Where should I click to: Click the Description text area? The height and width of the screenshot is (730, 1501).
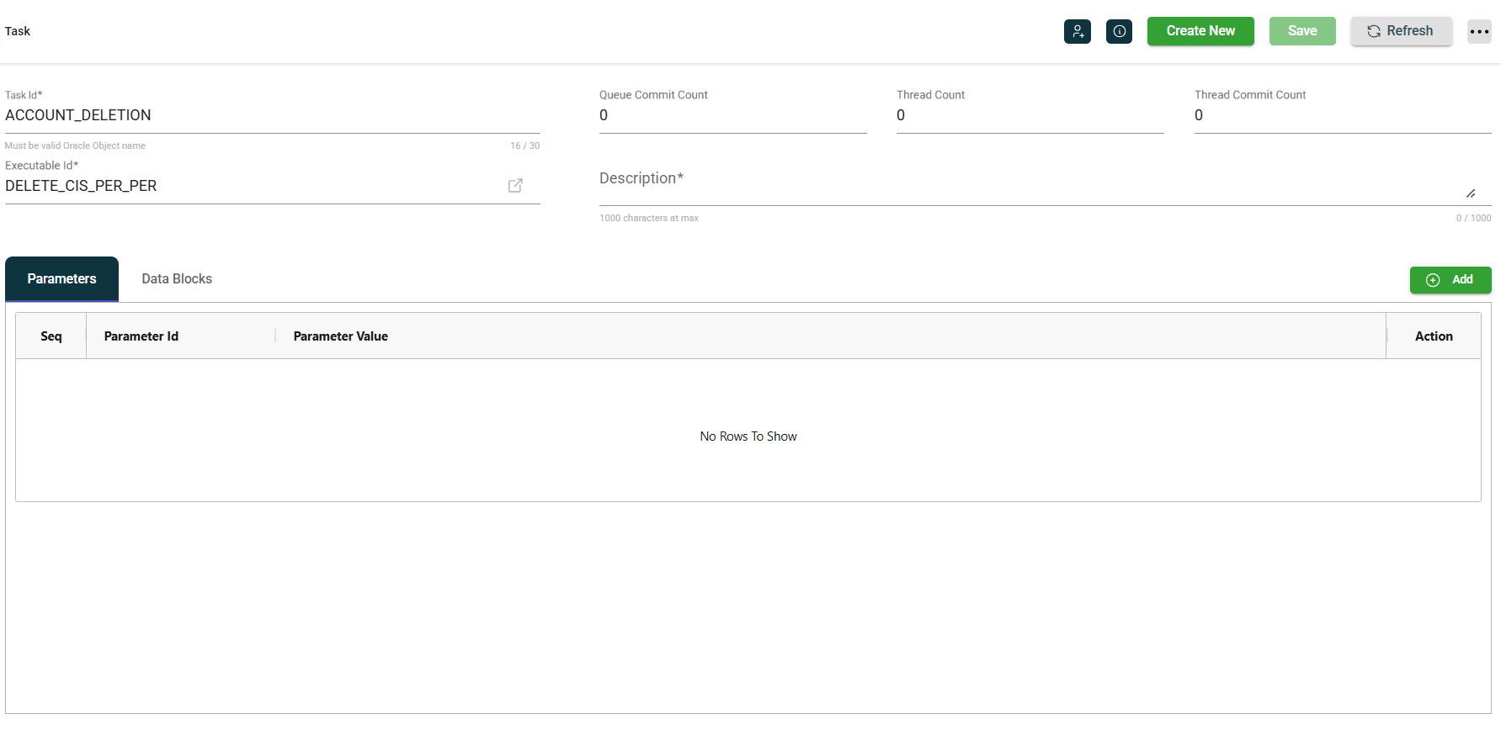click(1027, 187)
